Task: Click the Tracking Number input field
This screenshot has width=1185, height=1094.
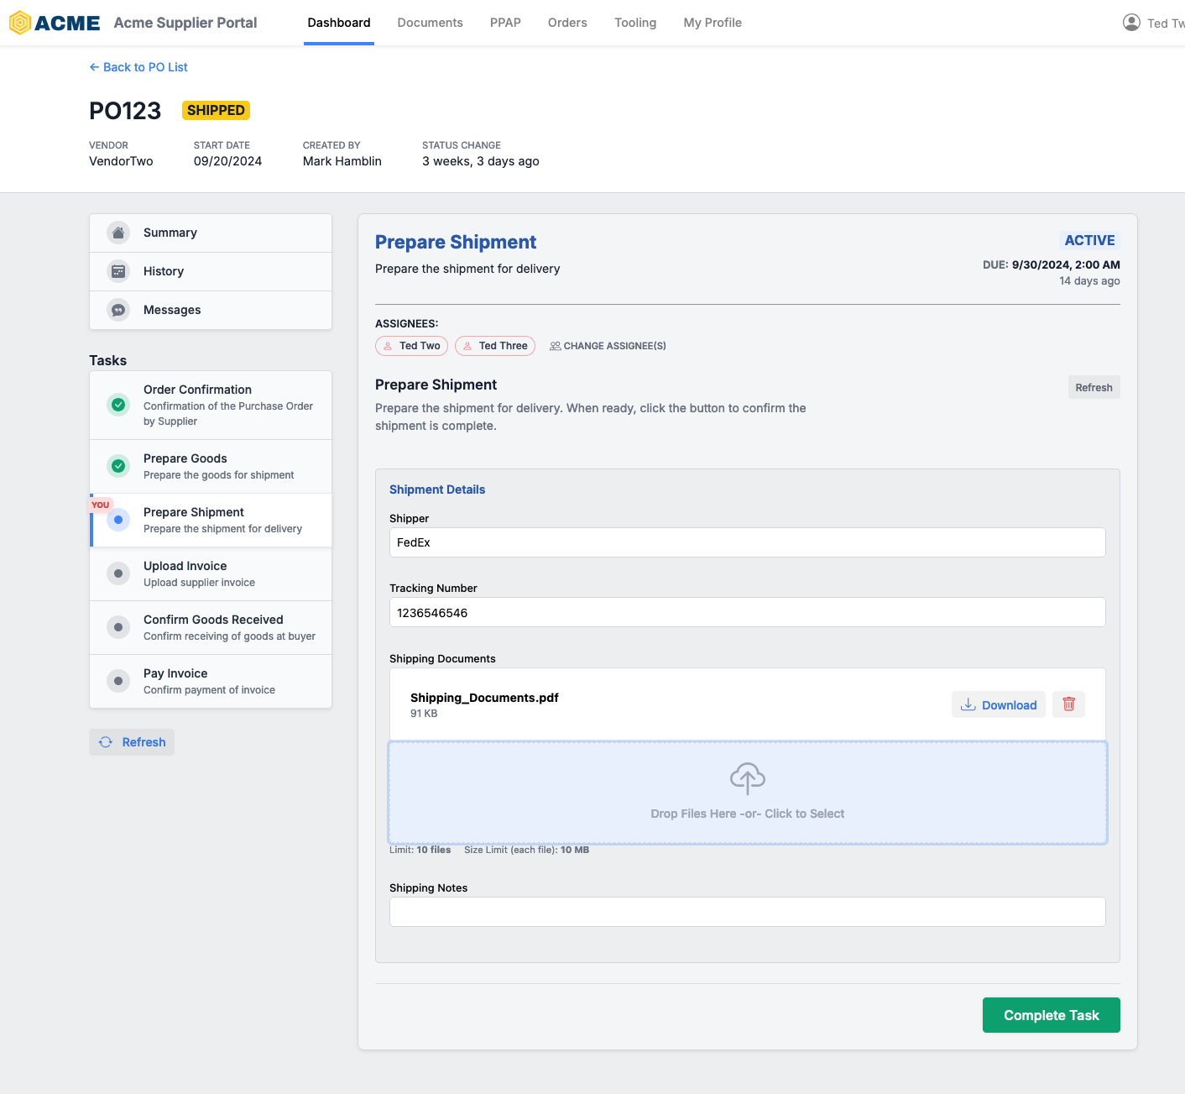Action: [748, 612]
